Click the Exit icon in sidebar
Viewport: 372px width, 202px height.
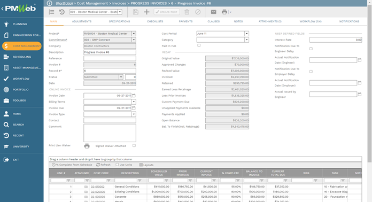[6, 160]
